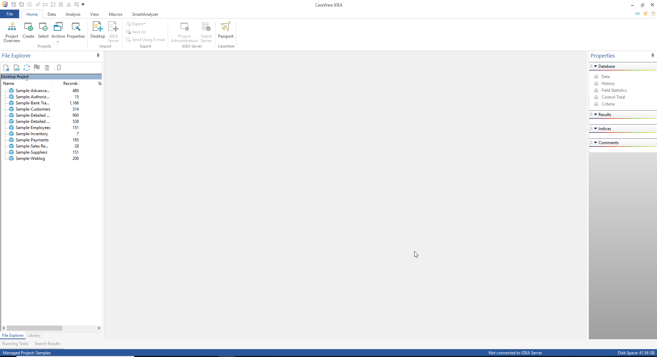Open the SmartAnalyzer ribbon tab
Viewport: 657px width, 357px height.
click(145, 14)
